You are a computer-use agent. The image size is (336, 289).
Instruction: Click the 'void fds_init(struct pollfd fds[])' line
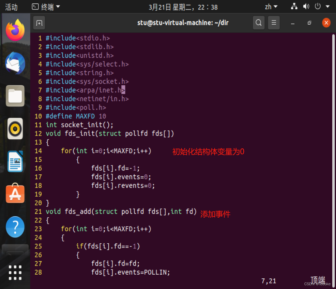coord(110,133)
